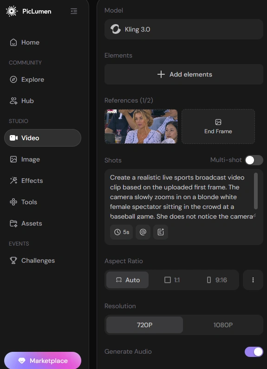Open the Tools section

43,202
